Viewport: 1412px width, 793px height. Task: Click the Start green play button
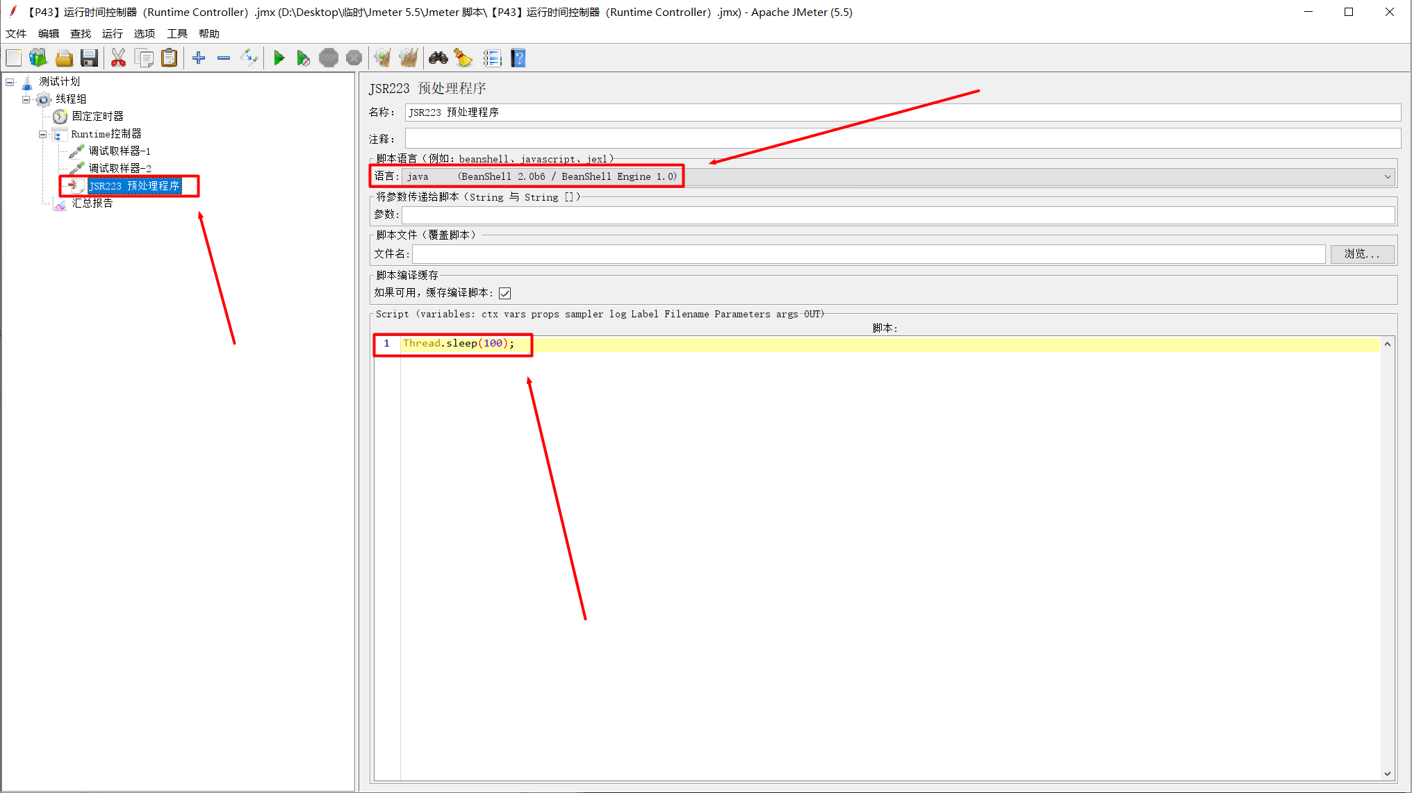coord(279,58)
